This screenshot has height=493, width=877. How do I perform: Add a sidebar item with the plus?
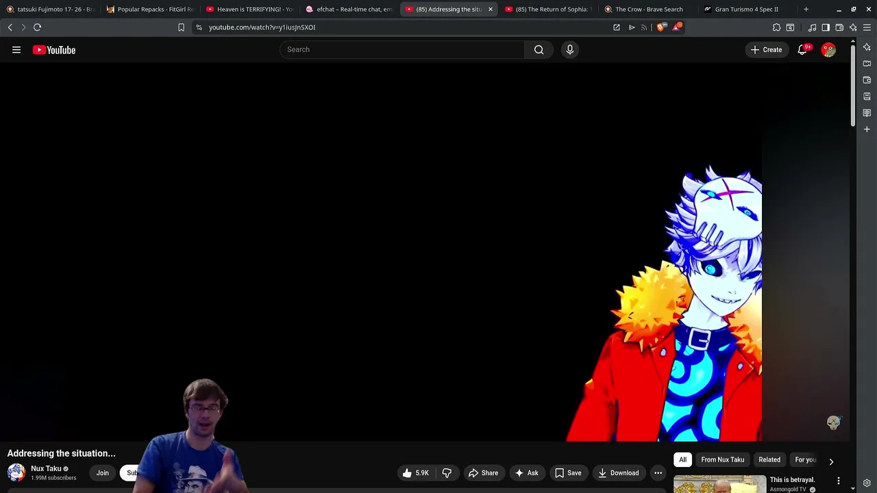point(867,129)
